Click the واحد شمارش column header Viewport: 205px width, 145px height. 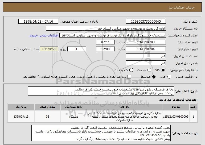tap(74, 107)
